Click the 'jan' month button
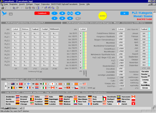This screenshot has width=156, height=113. [x=144, y=33]
